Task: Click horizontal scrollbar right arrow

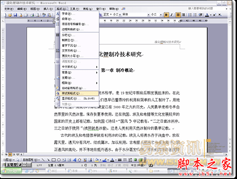Action: (226, 154)
